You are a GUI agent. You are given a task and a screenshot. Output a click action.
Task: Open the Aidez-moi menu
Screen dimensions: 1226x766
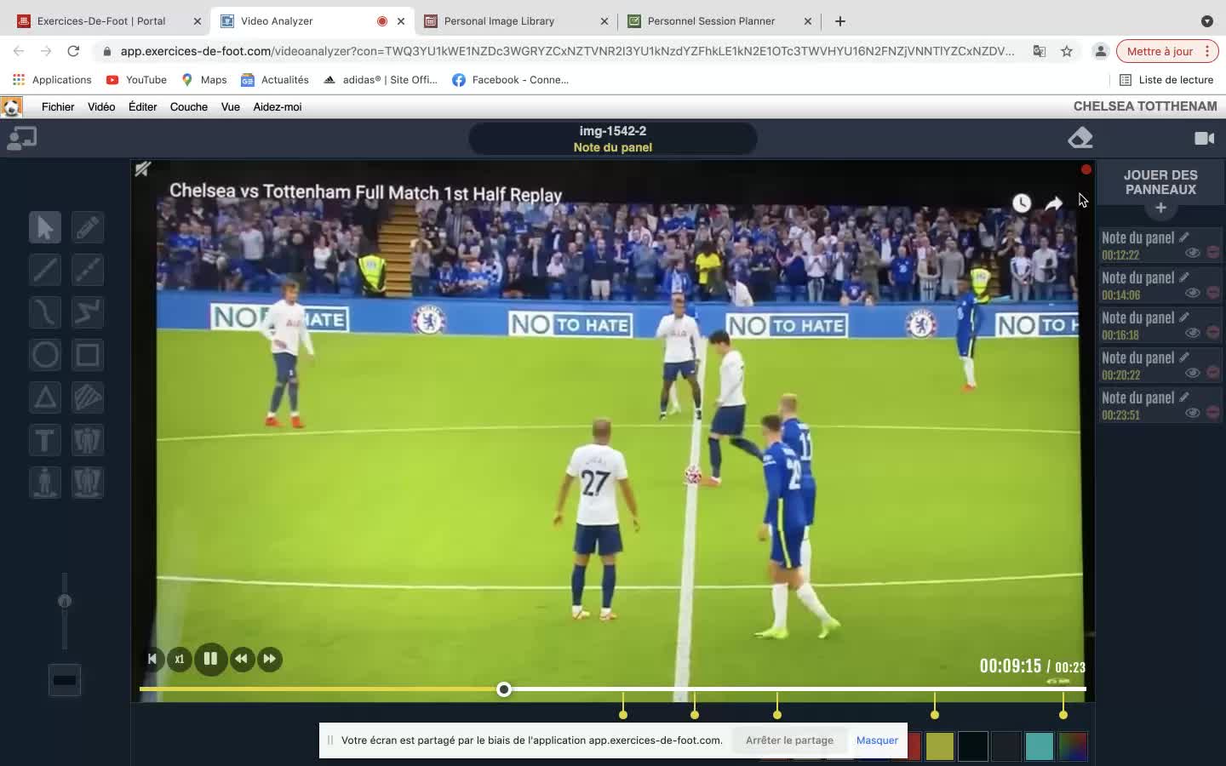tap(278, 107)
